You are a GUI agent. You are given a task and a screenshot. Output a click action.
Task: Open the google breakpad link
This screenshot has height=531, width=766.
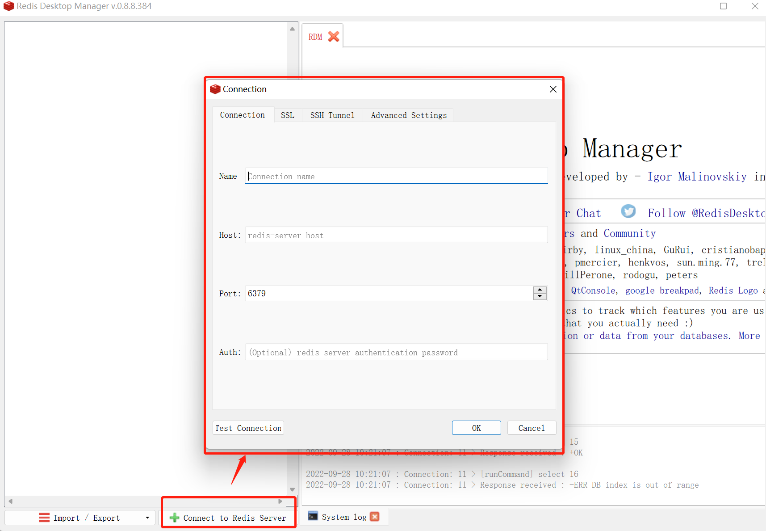(662, 291)
